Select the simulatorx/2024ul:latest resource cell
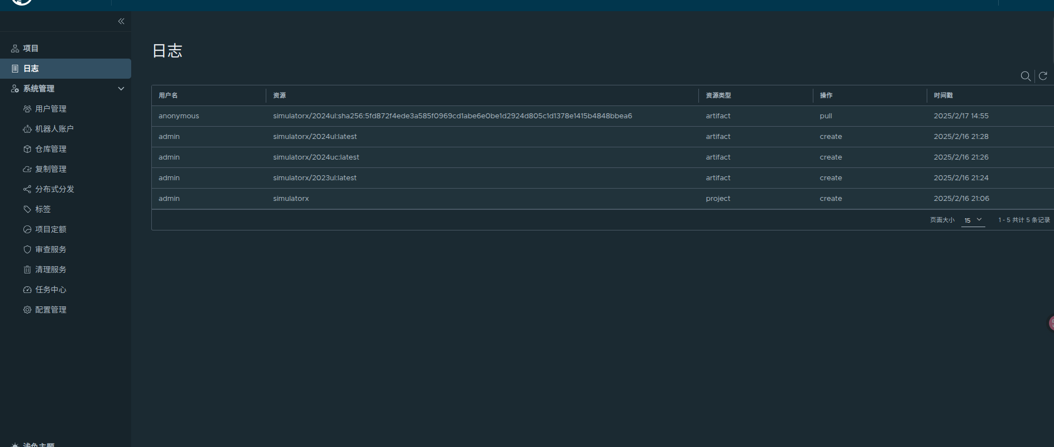 coord(315,137)
